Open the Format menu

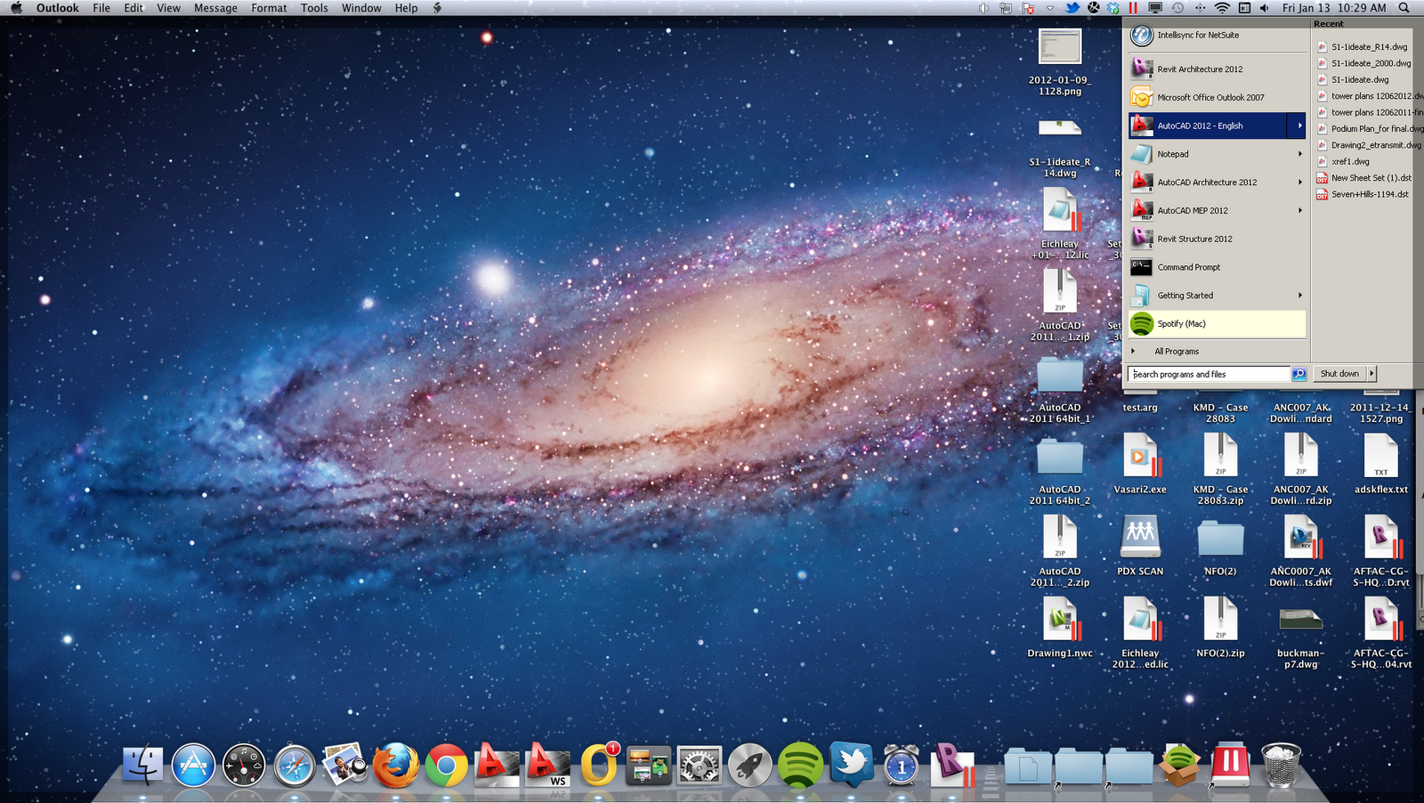(x=269, y=8)
